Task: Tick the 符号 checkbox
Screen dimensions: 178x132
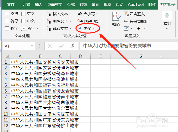Action: [7, 21]
